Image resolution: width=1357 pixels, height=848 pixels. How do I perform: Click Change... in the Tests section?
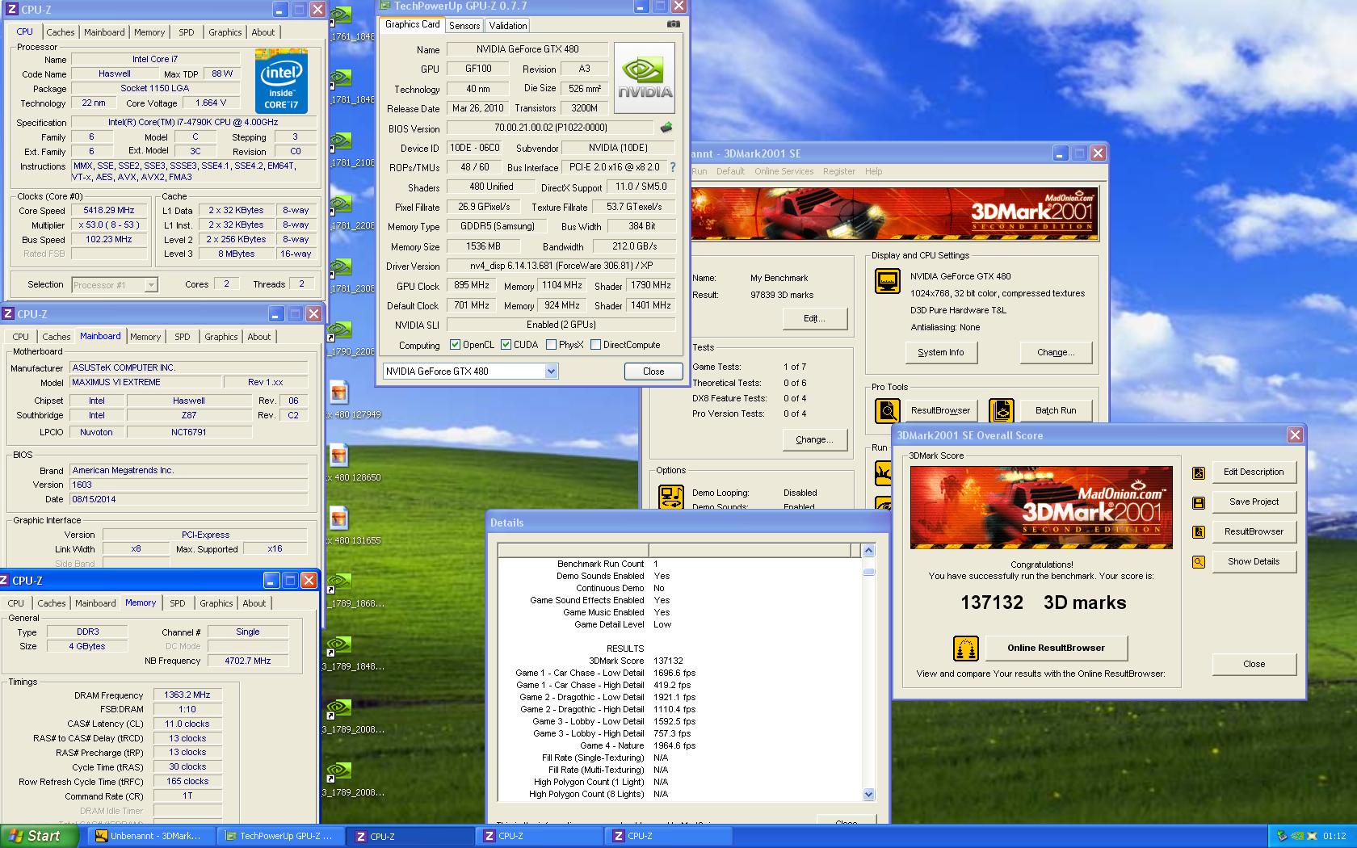click(x=814, y=439)
